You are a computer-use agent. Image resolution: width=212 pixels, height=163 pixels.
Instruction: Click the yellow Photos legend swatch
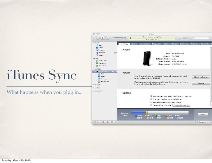(146, 116)
